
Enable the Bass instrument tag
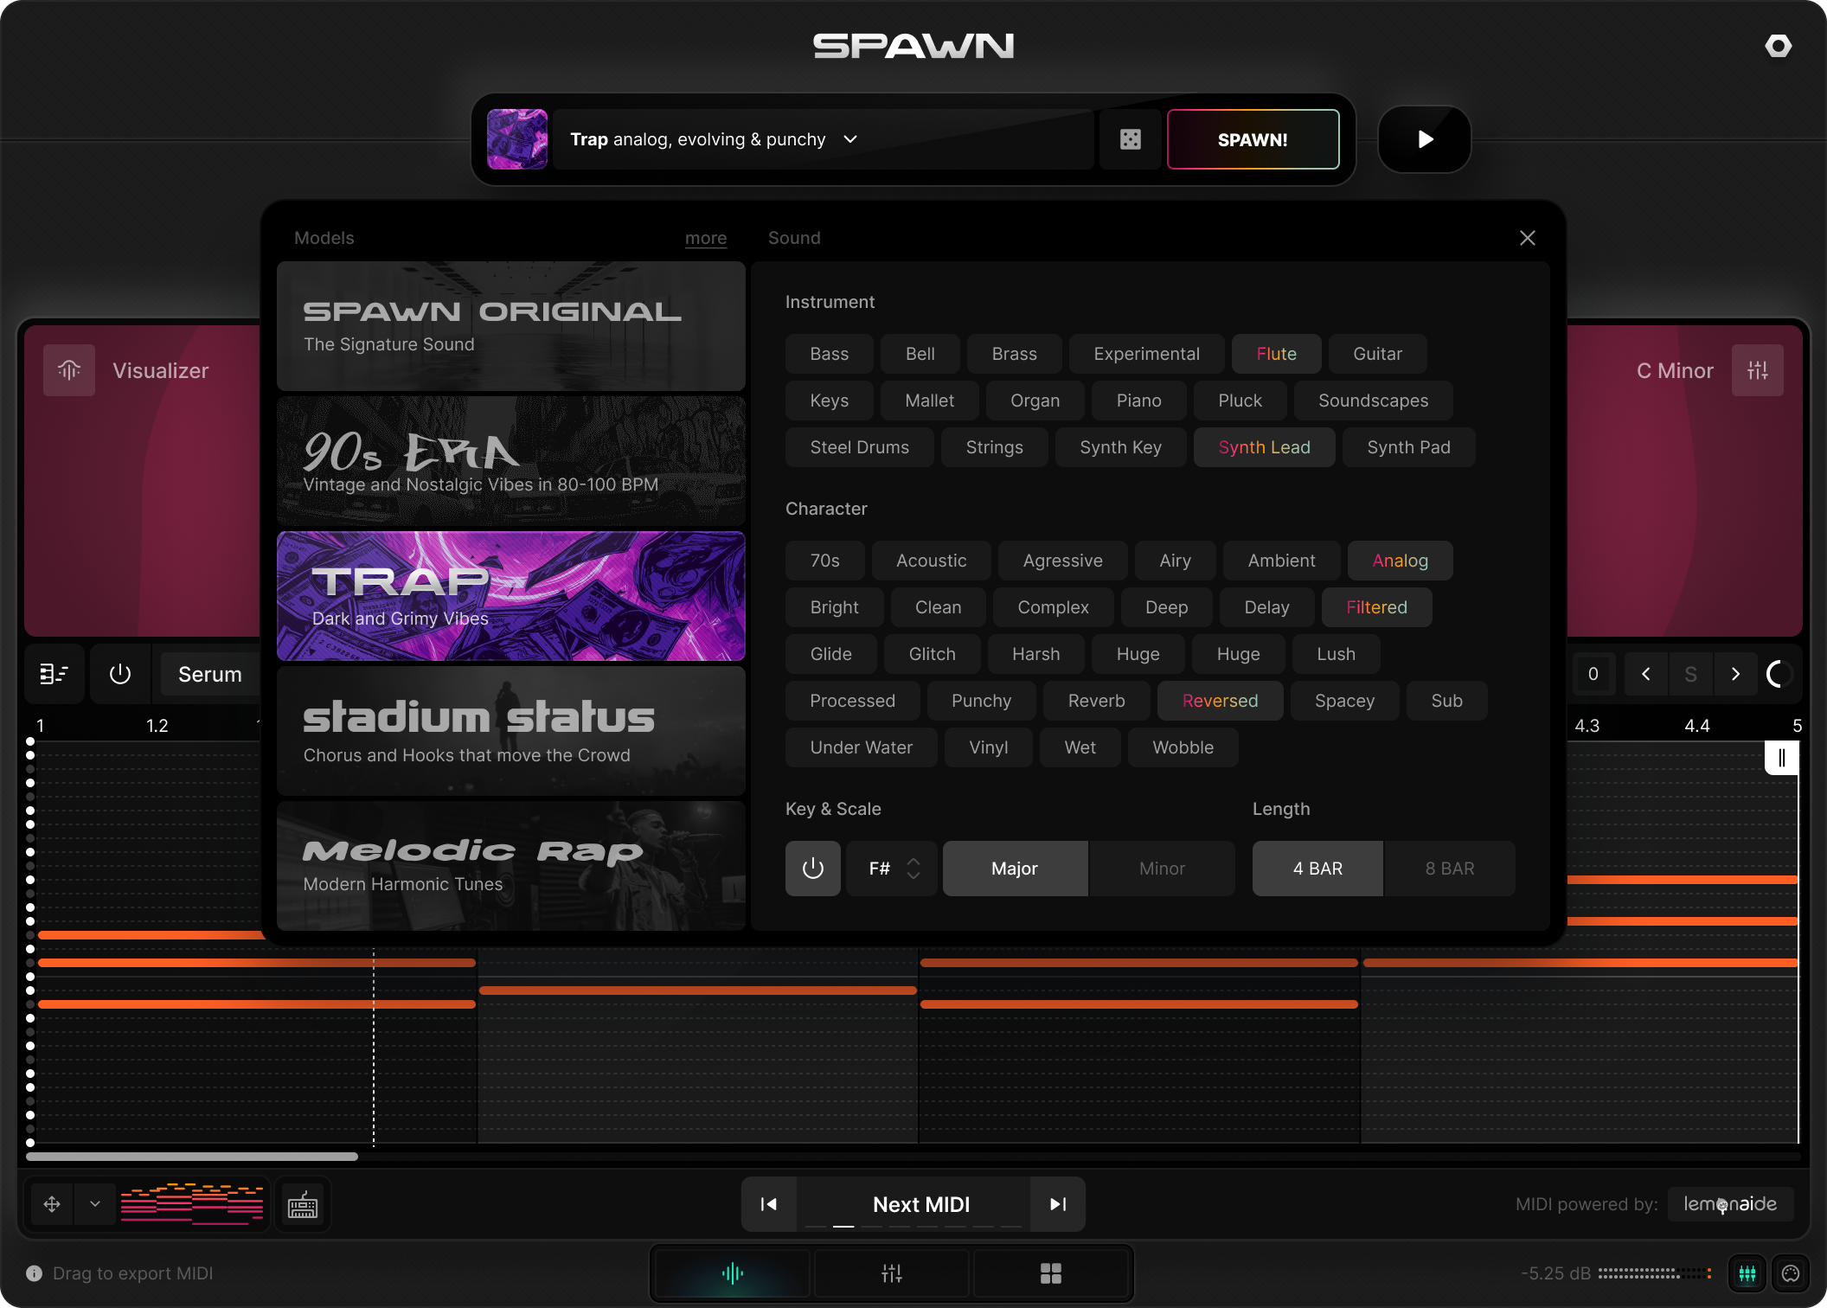pos(829,354)
